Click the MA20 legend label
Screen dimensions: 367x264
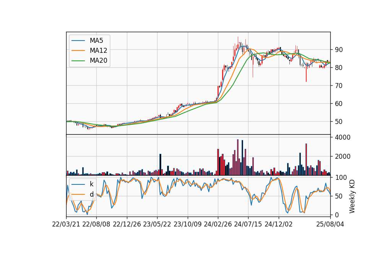click(98, 60)
